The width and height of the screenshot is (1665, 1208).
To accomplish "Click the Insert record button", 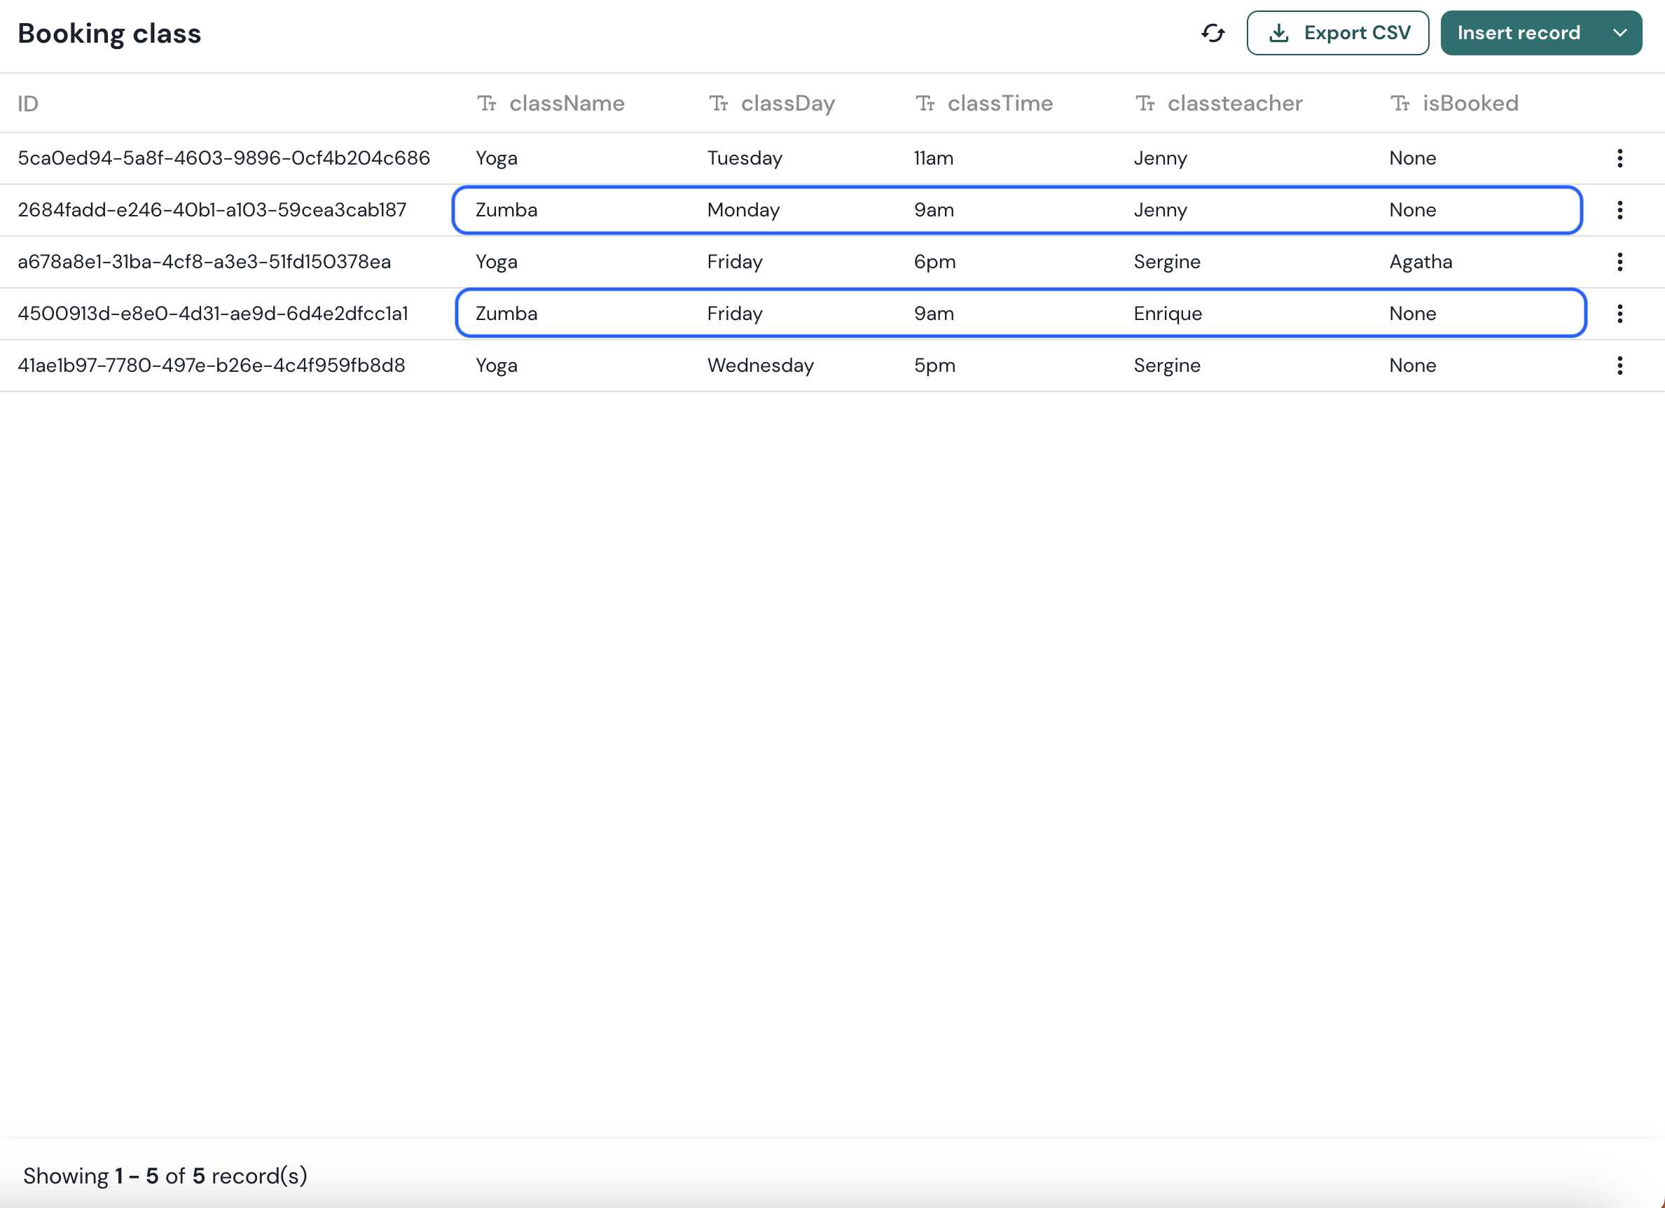I will point(1518,33).
